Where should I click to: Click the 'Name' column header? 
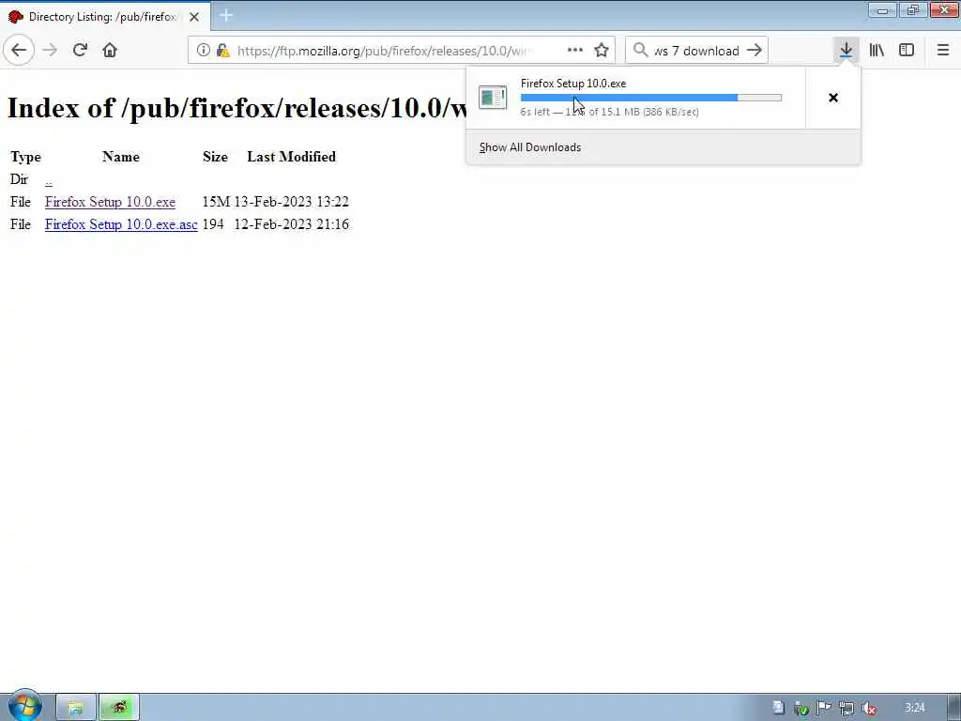(121, 157)
